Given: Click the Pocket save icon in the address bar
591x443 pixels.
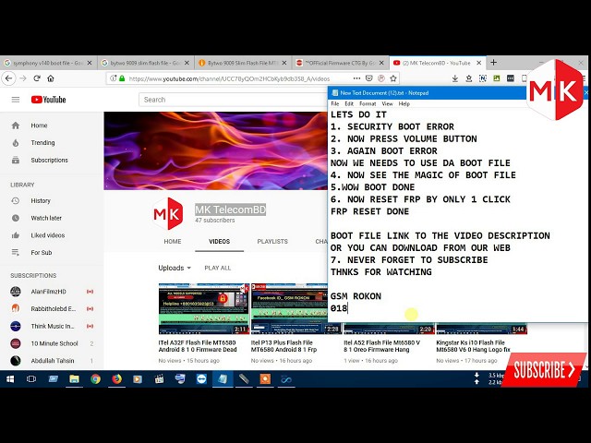Looking at the screenshot, I should click(369, 78).
